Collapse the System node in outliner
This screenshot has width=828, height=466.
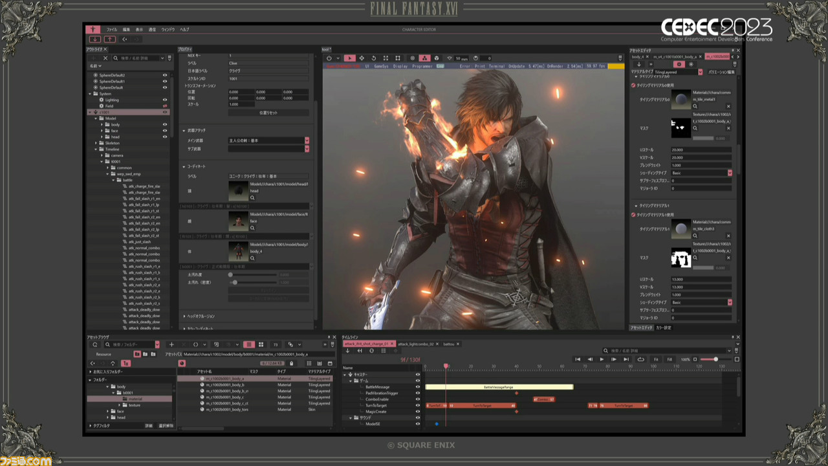click(91, 94)
